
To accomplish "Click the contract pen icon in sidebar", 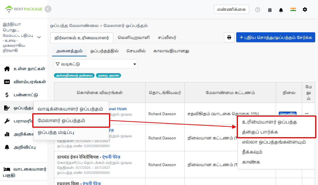I will coord(7,108).
